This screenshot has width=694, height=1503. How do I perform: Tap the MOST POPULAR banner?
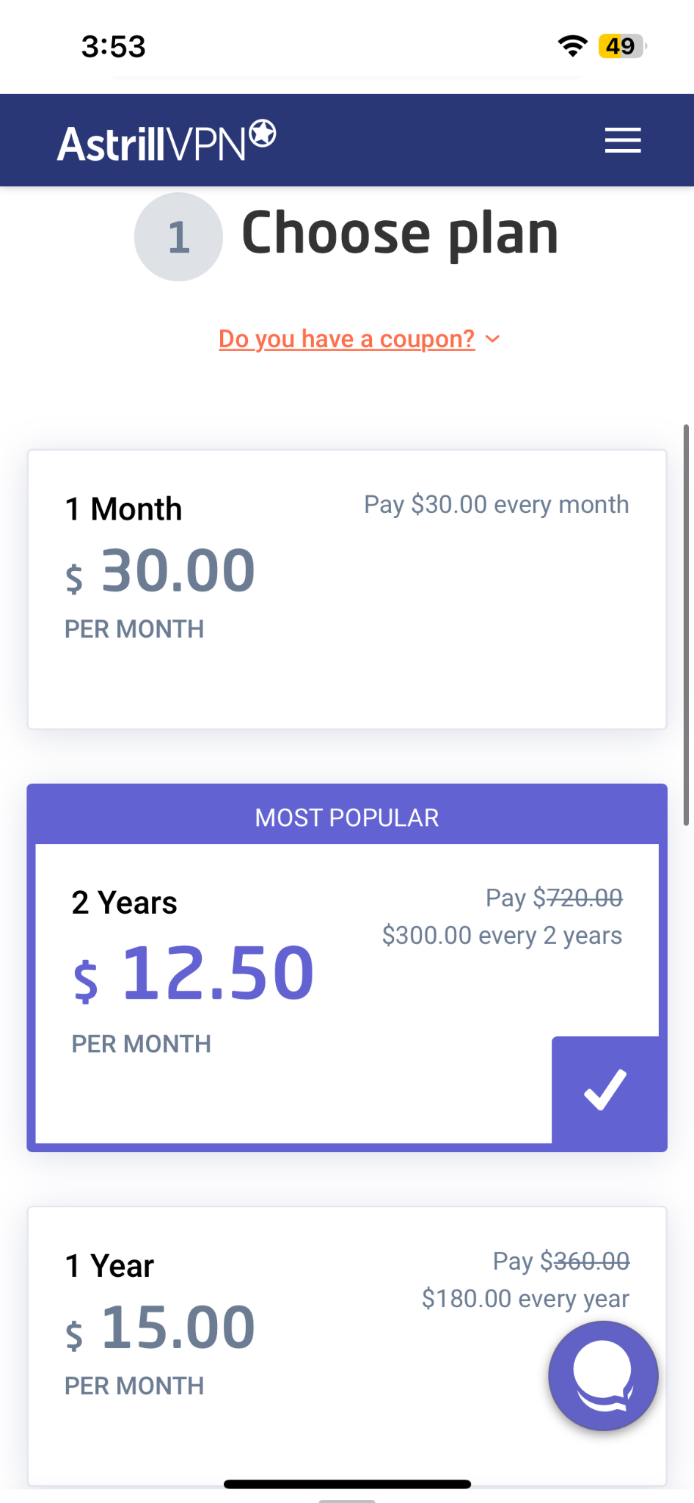click(x=346, y=817)
